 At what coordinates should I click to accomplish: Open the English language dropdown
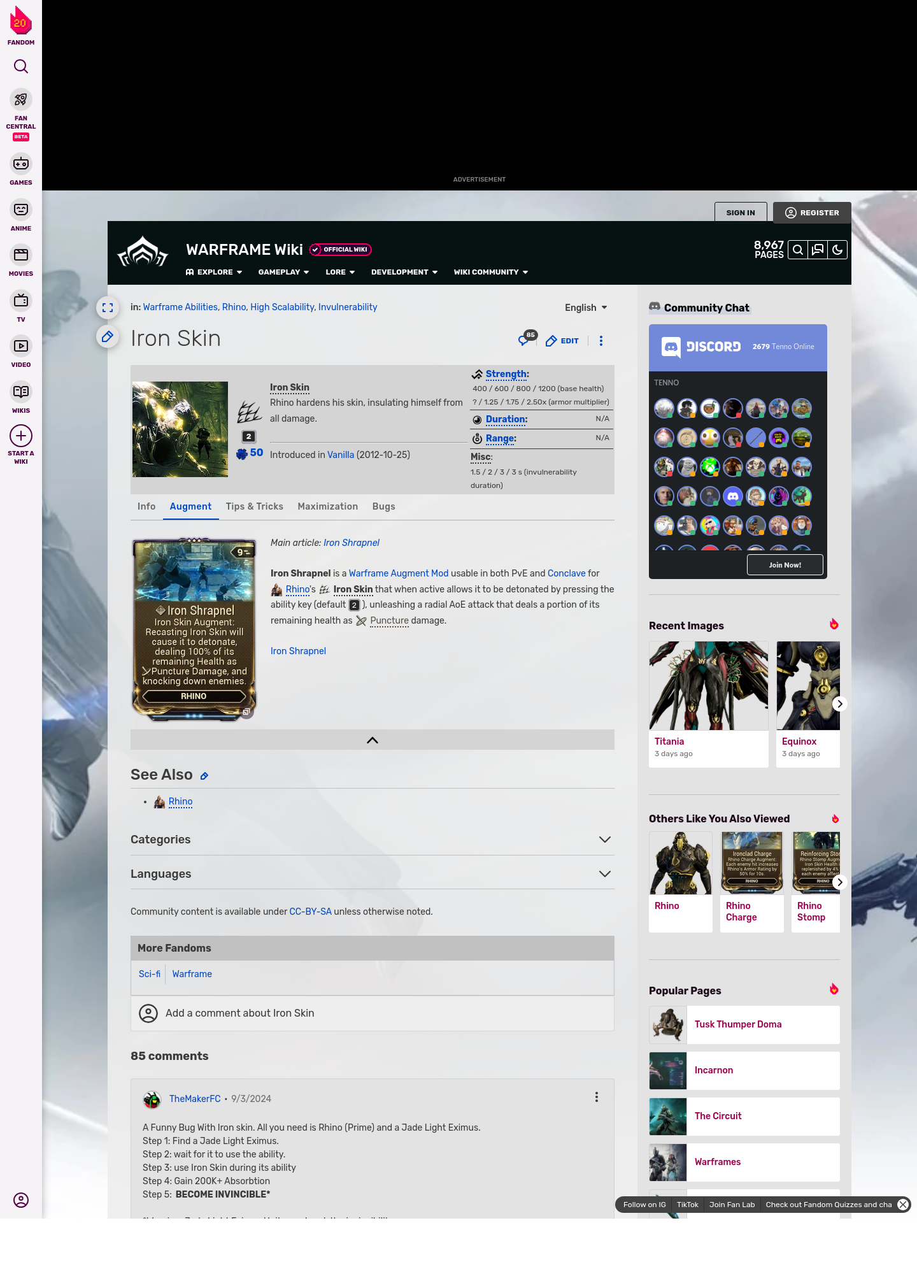coord(586,308)
